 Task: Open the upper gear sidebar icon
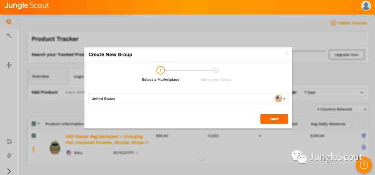tap(9, 142)
